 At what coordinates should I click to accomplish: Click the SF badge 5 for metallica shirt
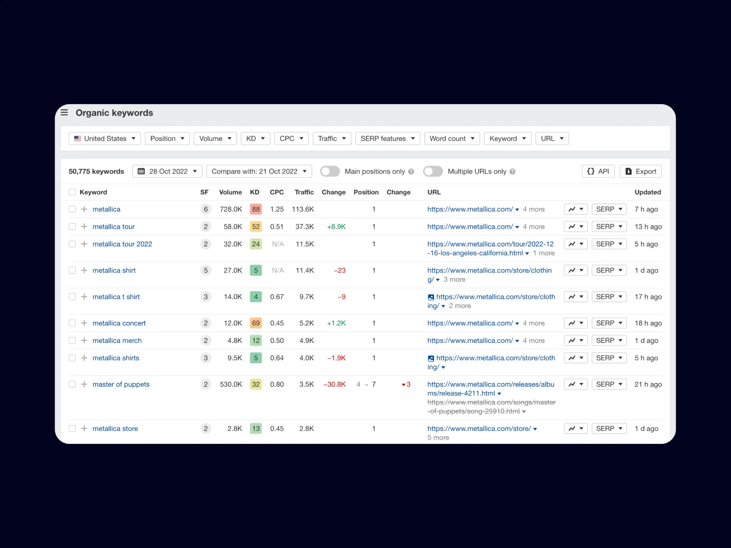tap(206, 270)
